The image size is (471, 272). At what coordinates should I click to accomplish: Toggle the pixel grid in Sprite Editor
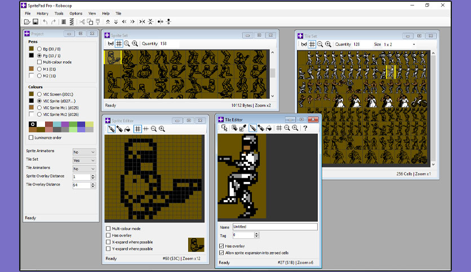[137, 129]
